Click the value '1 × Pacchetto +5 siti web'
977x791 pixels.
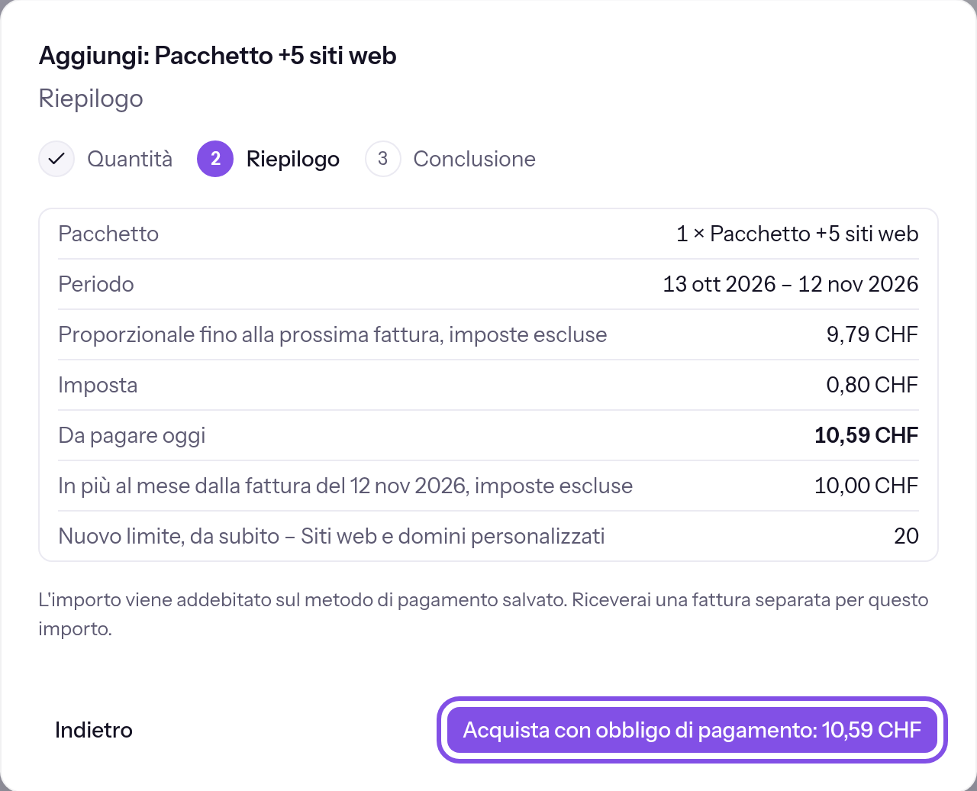[x=797, y=234]
